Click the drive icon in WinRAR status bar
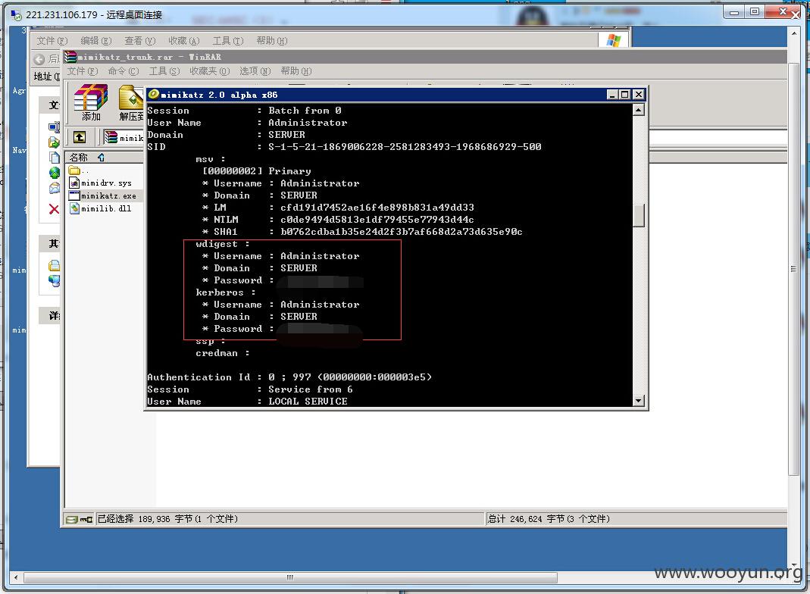This screenshot has width=810, height=594. pyautogui.click(x=72, y=519)
